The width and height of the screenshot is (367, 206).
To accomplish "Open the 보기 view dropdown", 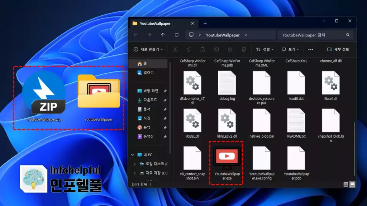I will [290, 49].
